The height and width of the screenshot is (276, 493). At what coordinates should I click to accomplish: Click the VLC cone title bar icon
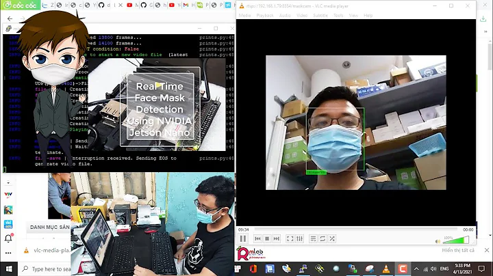(242, 5)
